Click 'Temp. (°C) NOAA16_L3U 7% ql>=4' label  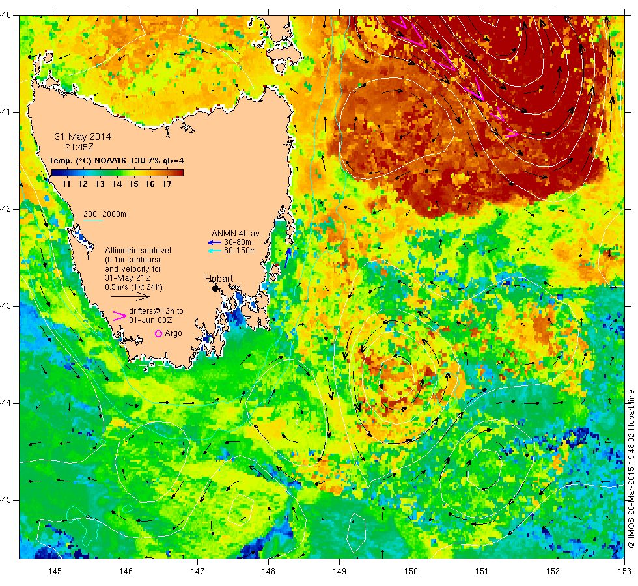tap(117, 161)
